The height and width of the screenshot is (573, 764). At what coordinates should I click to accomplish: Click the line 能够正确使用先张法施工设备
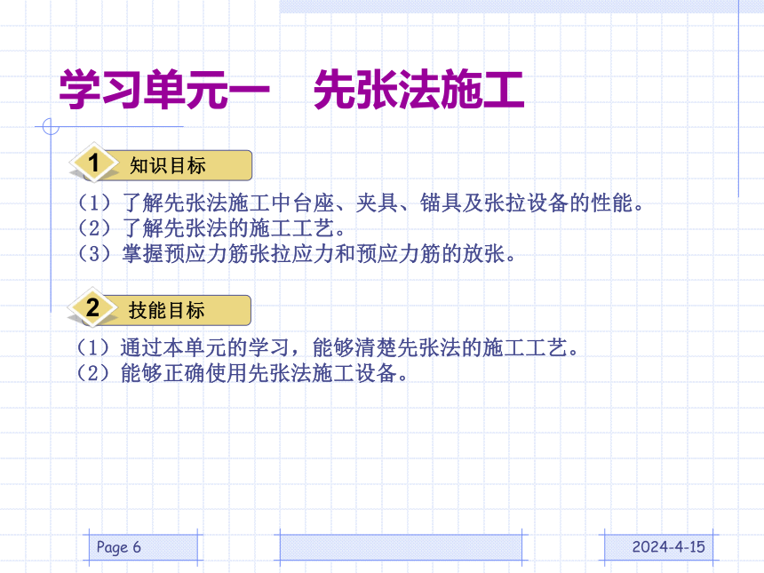242,373
